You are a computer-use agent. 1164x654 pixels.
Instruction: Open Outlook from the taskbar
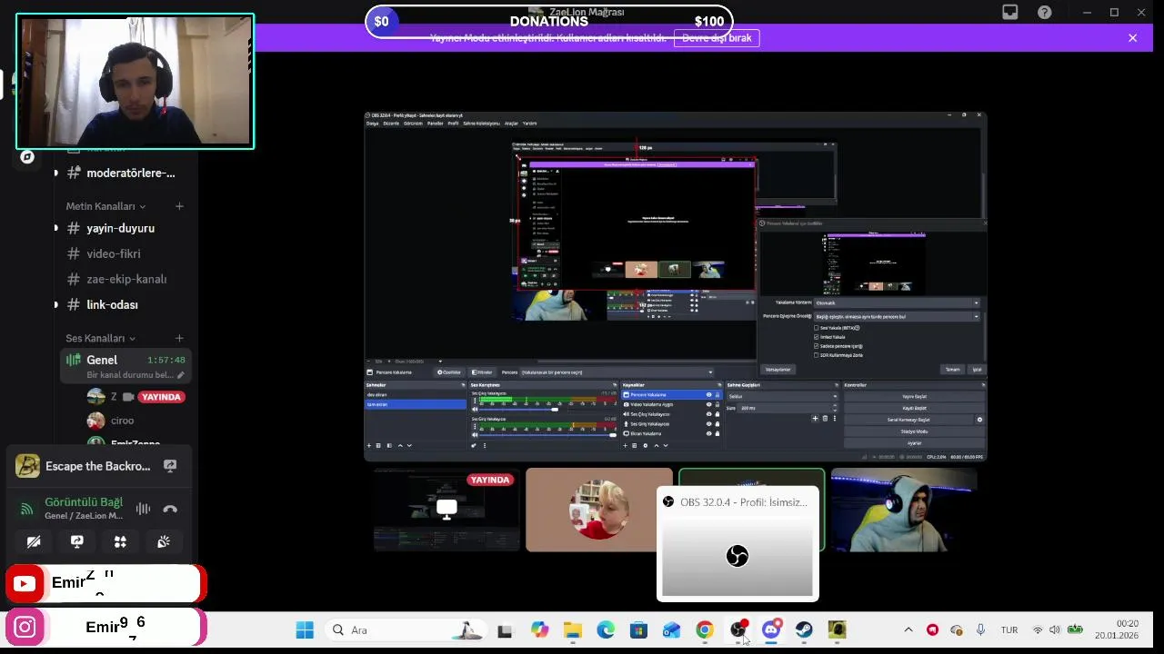point(671,629)
